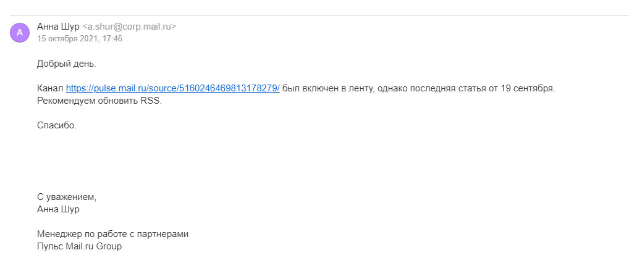
Task: Click the closing С уважением
Action: [x=67, y=197]
